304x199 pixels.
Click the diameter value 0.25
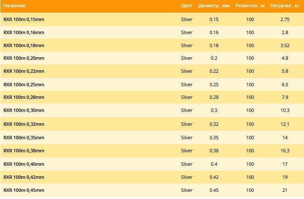pos(214,85)
